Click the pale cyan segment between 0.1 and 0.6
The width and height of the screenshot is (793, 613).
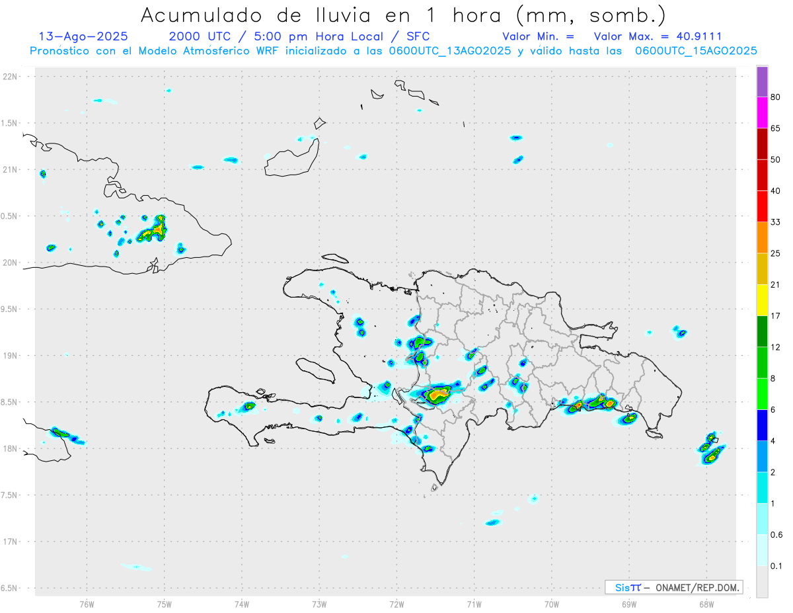click(x=762, y=550)
